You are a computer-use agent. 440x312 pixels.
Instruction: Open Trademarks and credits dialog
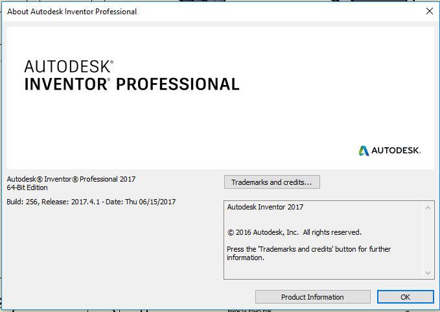(x=272, y=182)
